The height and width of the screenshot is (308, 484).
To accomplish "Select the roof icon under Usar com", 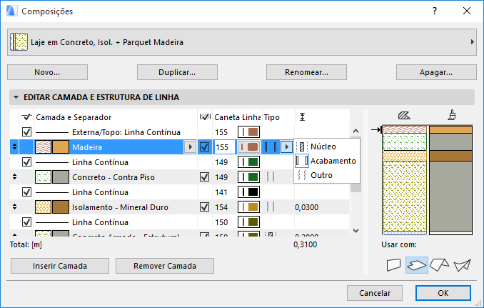I will 439,264.
